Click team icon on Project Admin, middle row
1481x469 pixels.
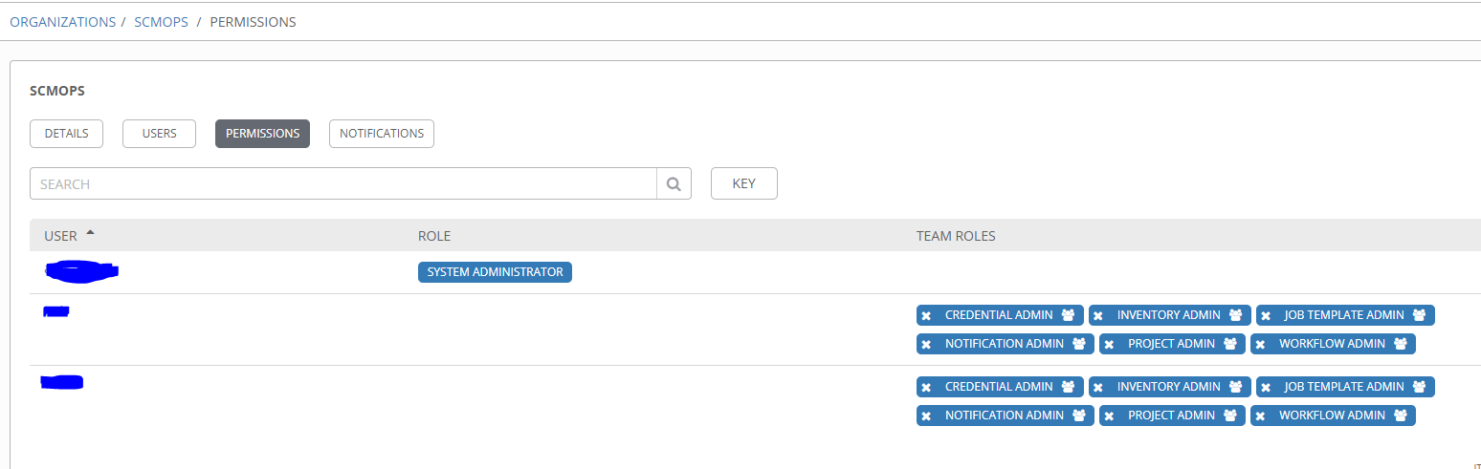click(1229, 344)
